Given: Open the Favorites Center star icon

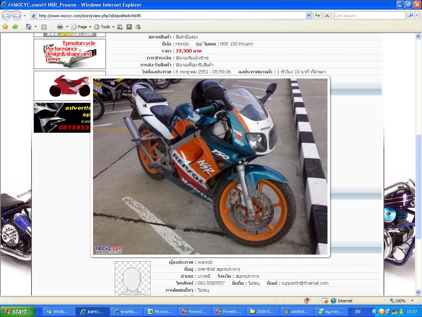Looking at the screenshot, I should [x=5, y=26].
